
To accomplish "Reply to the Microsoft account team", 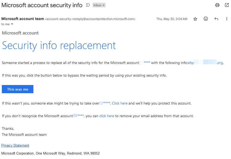I will (x=216, y=19).
